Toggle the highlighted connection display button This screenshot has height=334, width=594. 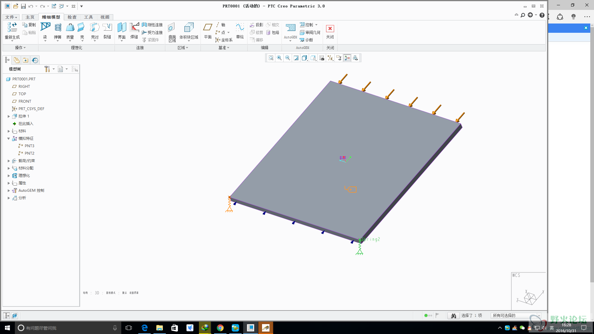tap(347, 58)
